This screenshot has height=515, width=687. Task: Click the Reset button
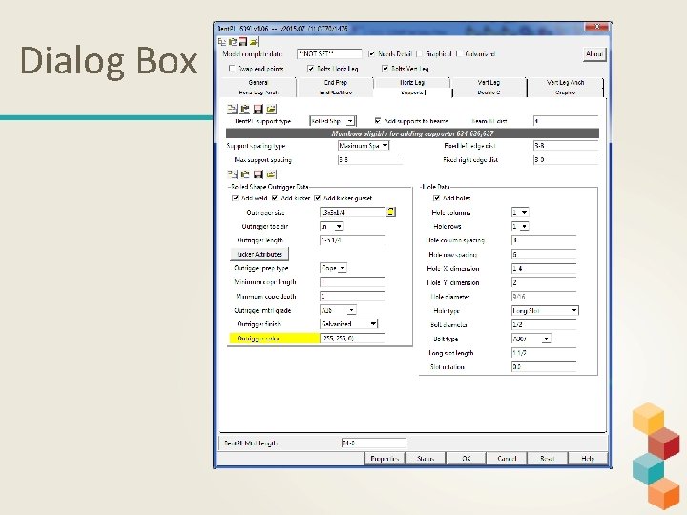tap(548, 459)
